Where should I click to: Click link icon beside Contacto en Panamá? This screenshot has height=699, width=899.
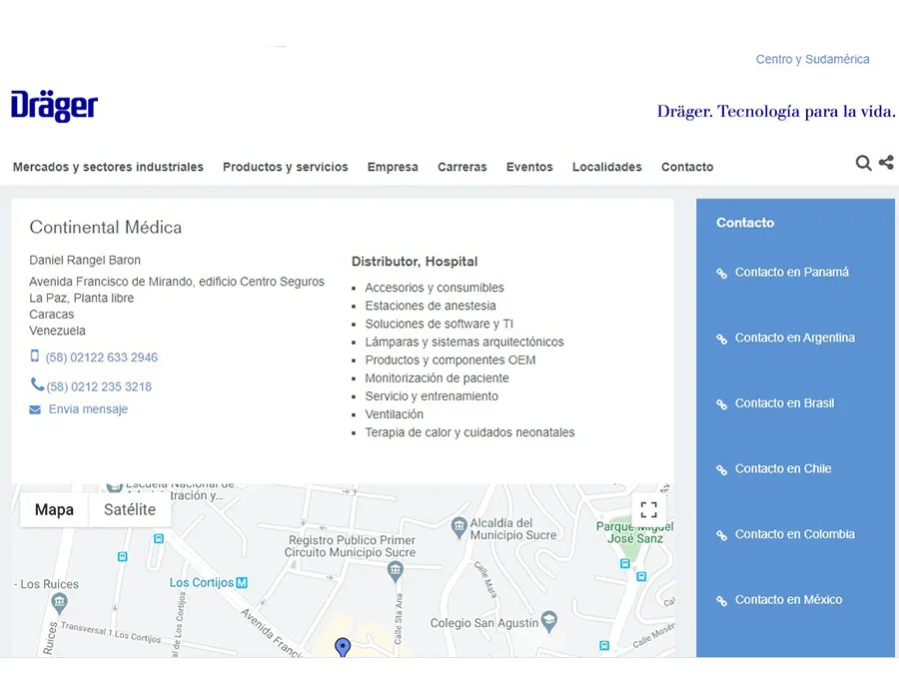point(722,274)
